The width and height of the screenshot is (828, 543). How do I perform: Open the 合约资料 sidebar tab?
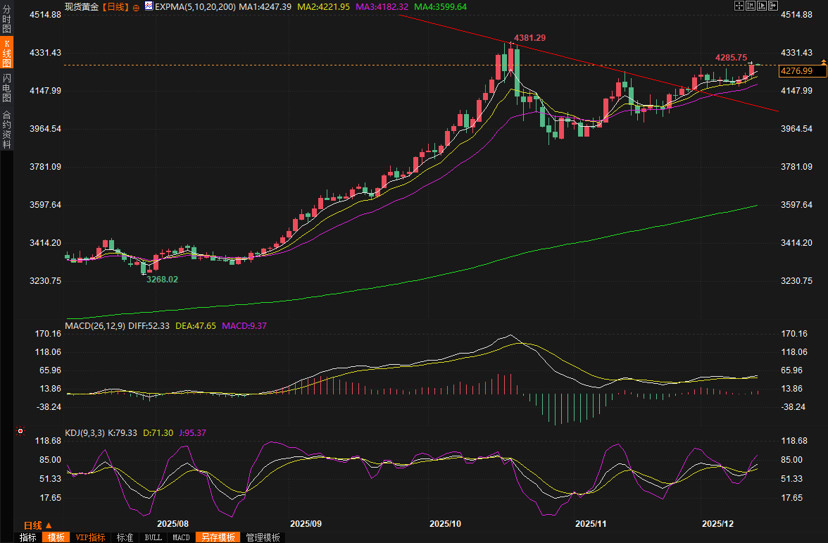(x=6, y=130)
